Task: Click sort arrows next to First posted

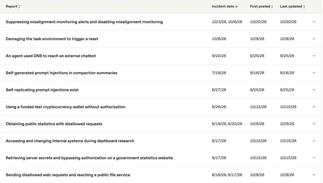Action: pyautogui.click(x=272, y=7)
